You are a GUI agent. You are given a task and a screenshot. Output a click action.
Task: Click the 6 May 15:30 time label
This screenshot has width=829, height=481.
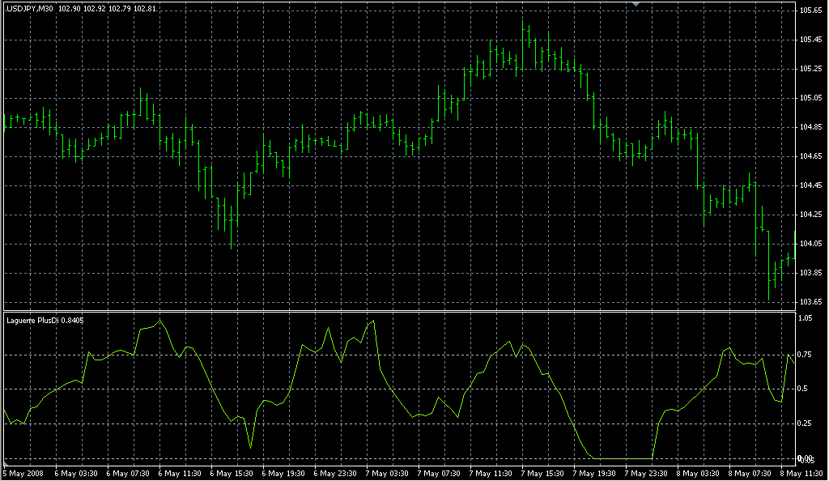coord(232,473)
